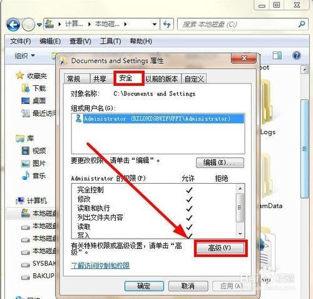Open the 帮助(H) menu
This screenshot has width=313, height=299.
[141, 41]
